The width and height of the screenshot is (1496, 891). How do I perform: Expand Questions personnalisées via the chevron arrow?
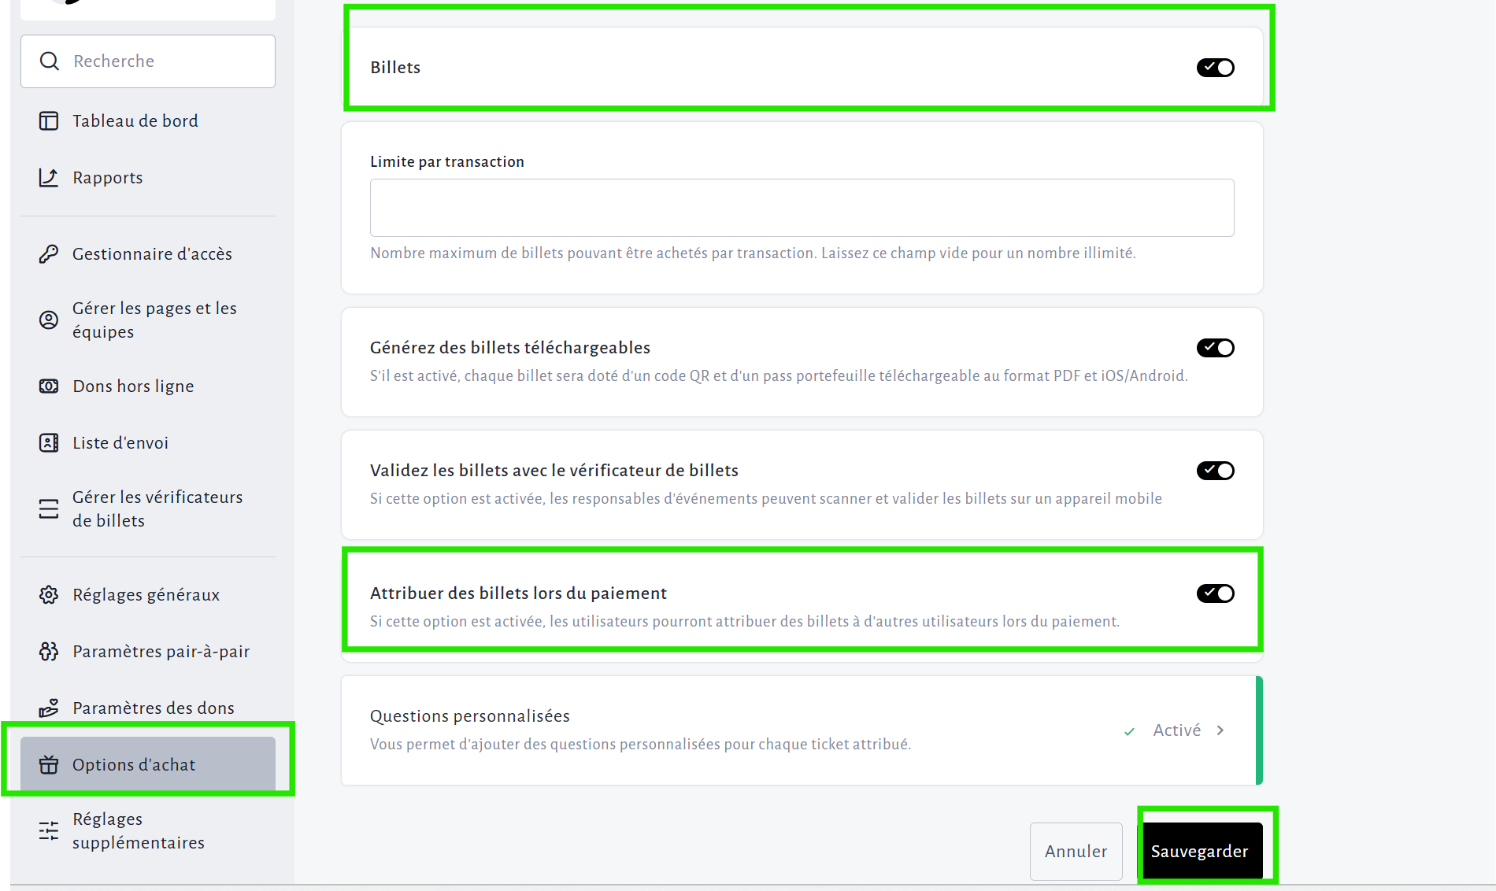1220,730
